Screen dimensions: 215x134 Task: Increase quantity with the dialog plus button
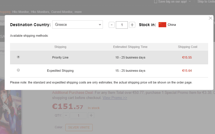coord(132,25)
